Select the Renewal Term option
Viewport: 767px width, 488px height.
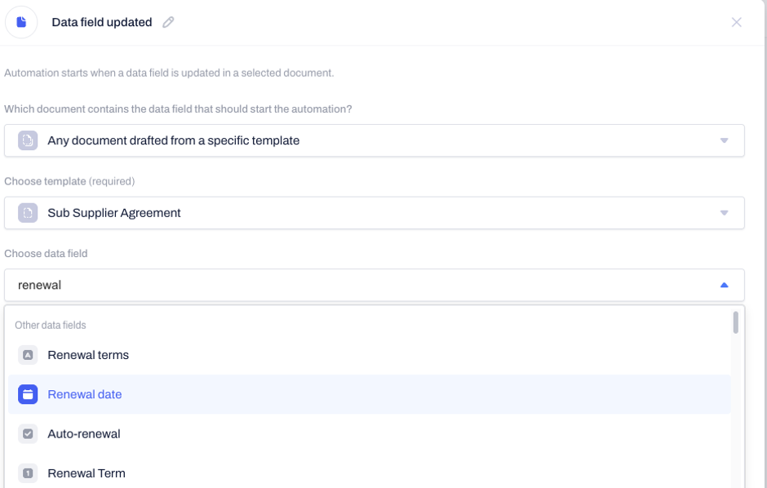370,473
